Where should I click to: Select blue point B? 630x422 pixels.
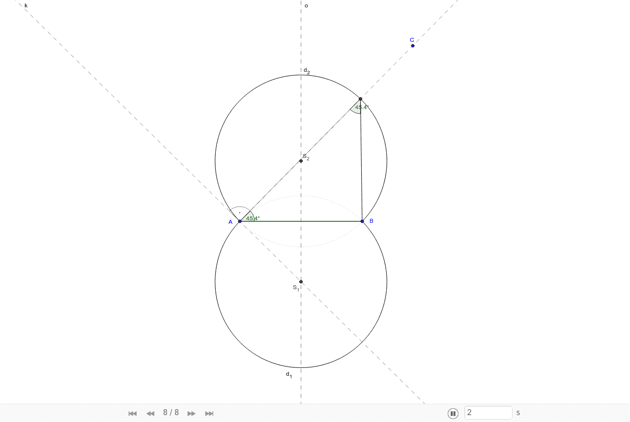362,221
